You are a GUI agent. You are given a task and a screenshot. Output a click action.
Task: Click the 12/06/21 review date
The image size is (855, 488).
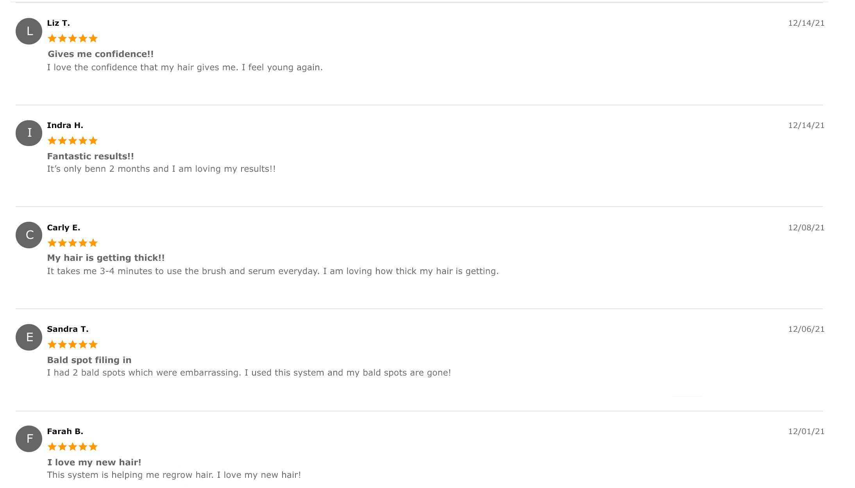pyautogui.click(x=806, y=329)
